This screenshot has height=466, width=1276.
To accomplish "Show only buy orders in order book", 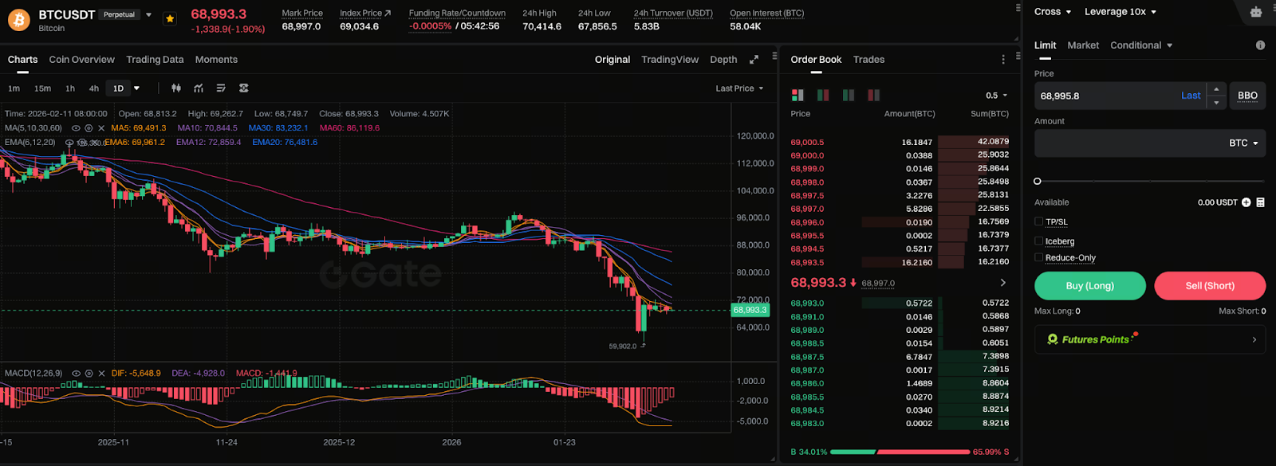I will coord(849,96).
